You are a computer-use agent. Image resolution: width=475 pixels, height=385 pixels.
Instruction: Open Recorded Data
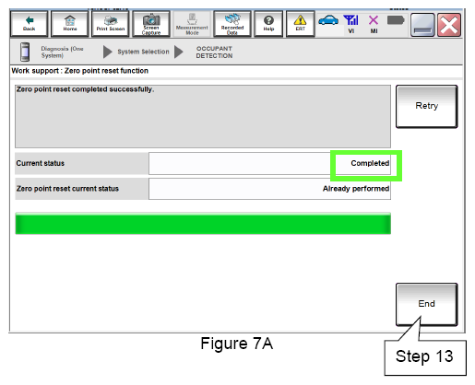click(232, 24)
